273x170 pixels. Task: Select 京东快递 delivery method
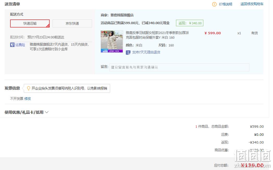(72, 23)
